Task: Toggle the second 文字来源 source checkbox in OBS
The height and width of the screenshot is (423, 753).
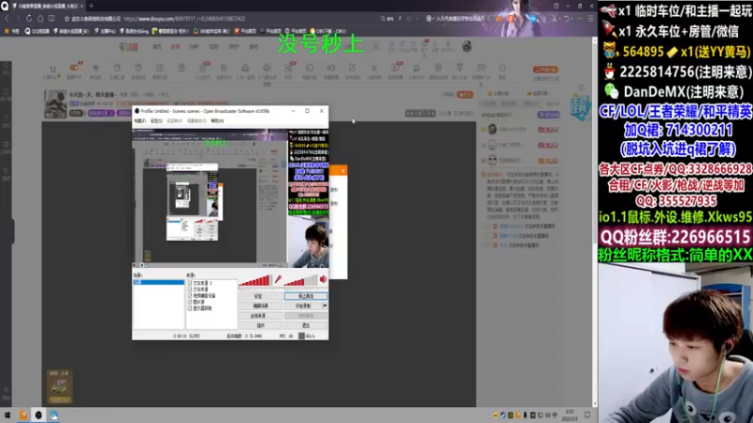Action: [190, 290]
